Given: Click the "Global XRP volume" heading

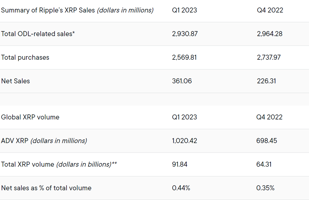Looking at the screenshot, I should [x=30, y=117].
